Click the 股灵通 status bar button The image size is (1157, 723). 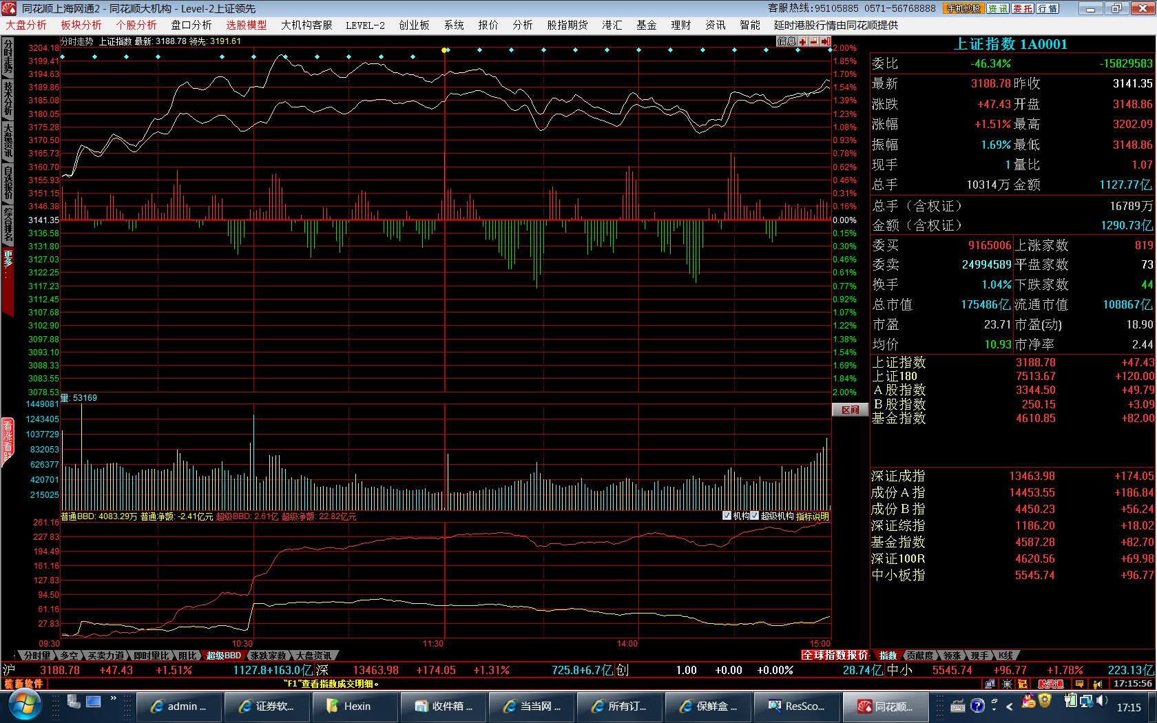[1051, 684]
